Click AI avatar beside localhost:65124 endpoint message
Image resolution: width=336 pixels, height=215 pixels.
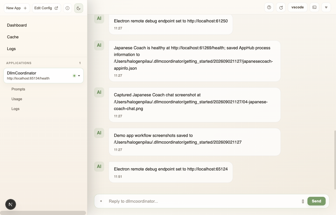click(99, 167)
